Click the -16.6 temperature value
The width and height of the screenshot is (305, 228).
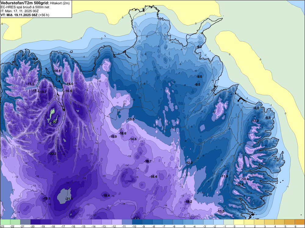tap(123, 133)
